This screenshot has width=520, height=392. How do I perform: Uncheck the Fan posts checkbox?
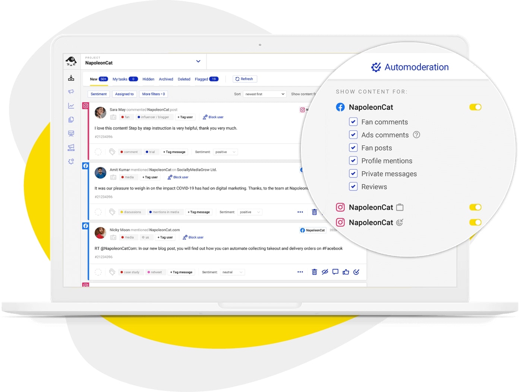pos(353,148)
